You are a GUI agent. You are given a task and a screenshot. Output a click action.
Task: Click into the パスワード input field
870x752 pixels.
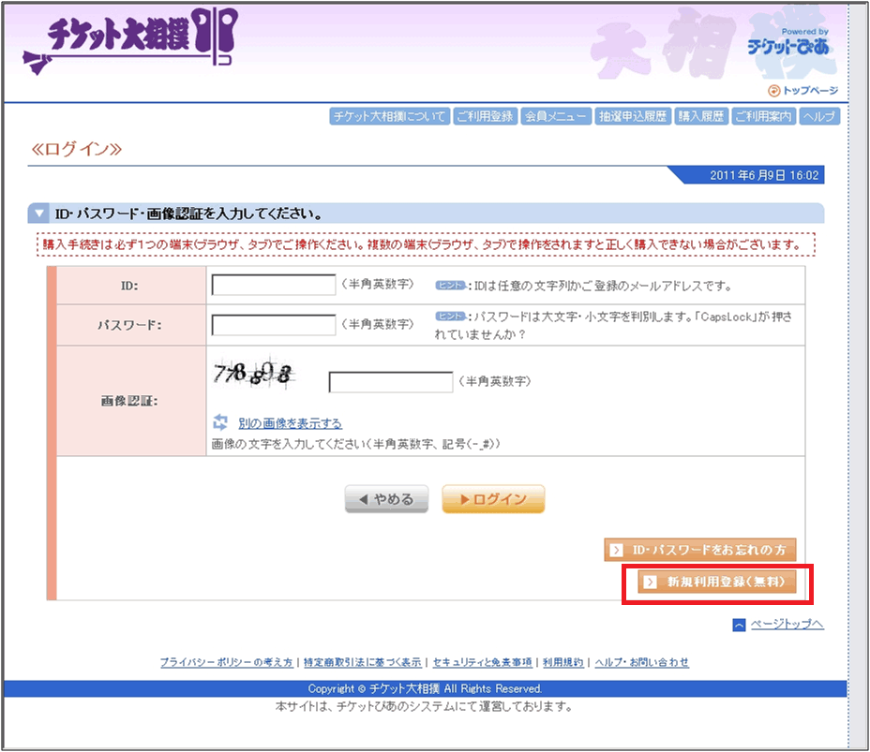(273, 325)
